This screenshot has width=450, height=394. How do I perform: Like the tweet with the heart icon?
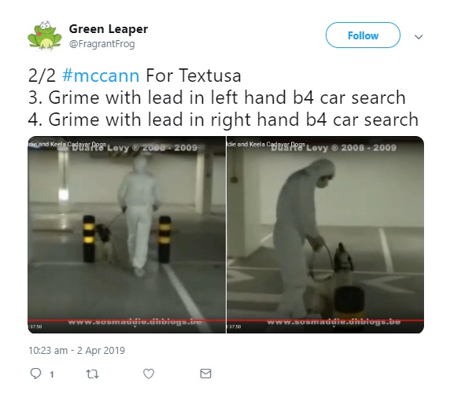149,374
